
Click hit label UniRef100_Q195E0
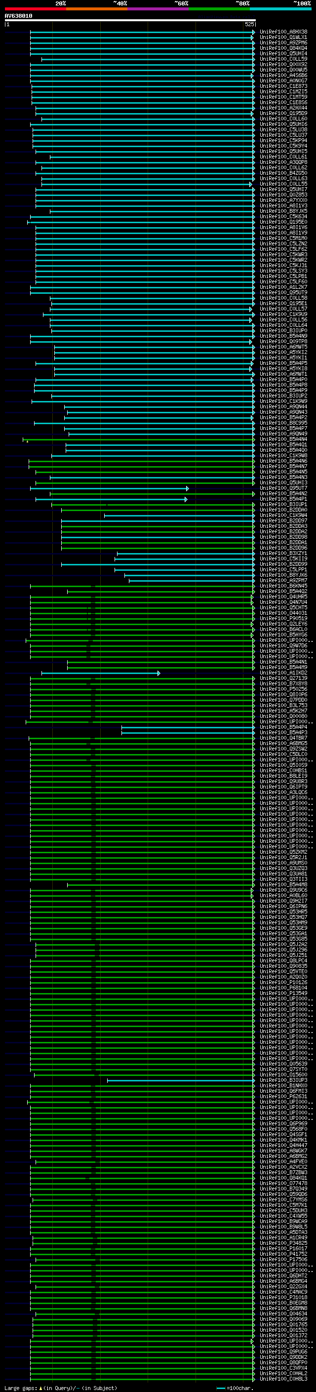pos(283,222)
